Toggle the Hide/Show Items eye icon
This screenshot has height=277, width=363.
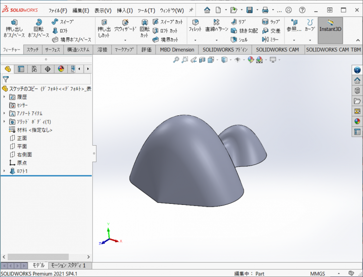coord(237,60)
